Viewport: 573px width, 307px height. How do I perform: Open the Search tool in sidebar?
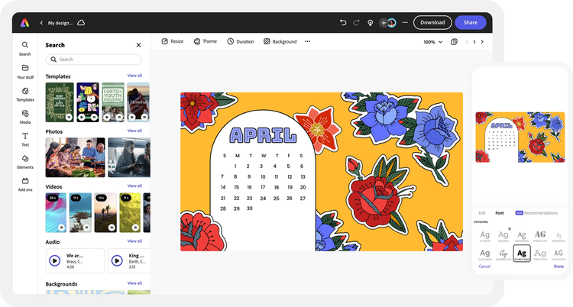25,49
